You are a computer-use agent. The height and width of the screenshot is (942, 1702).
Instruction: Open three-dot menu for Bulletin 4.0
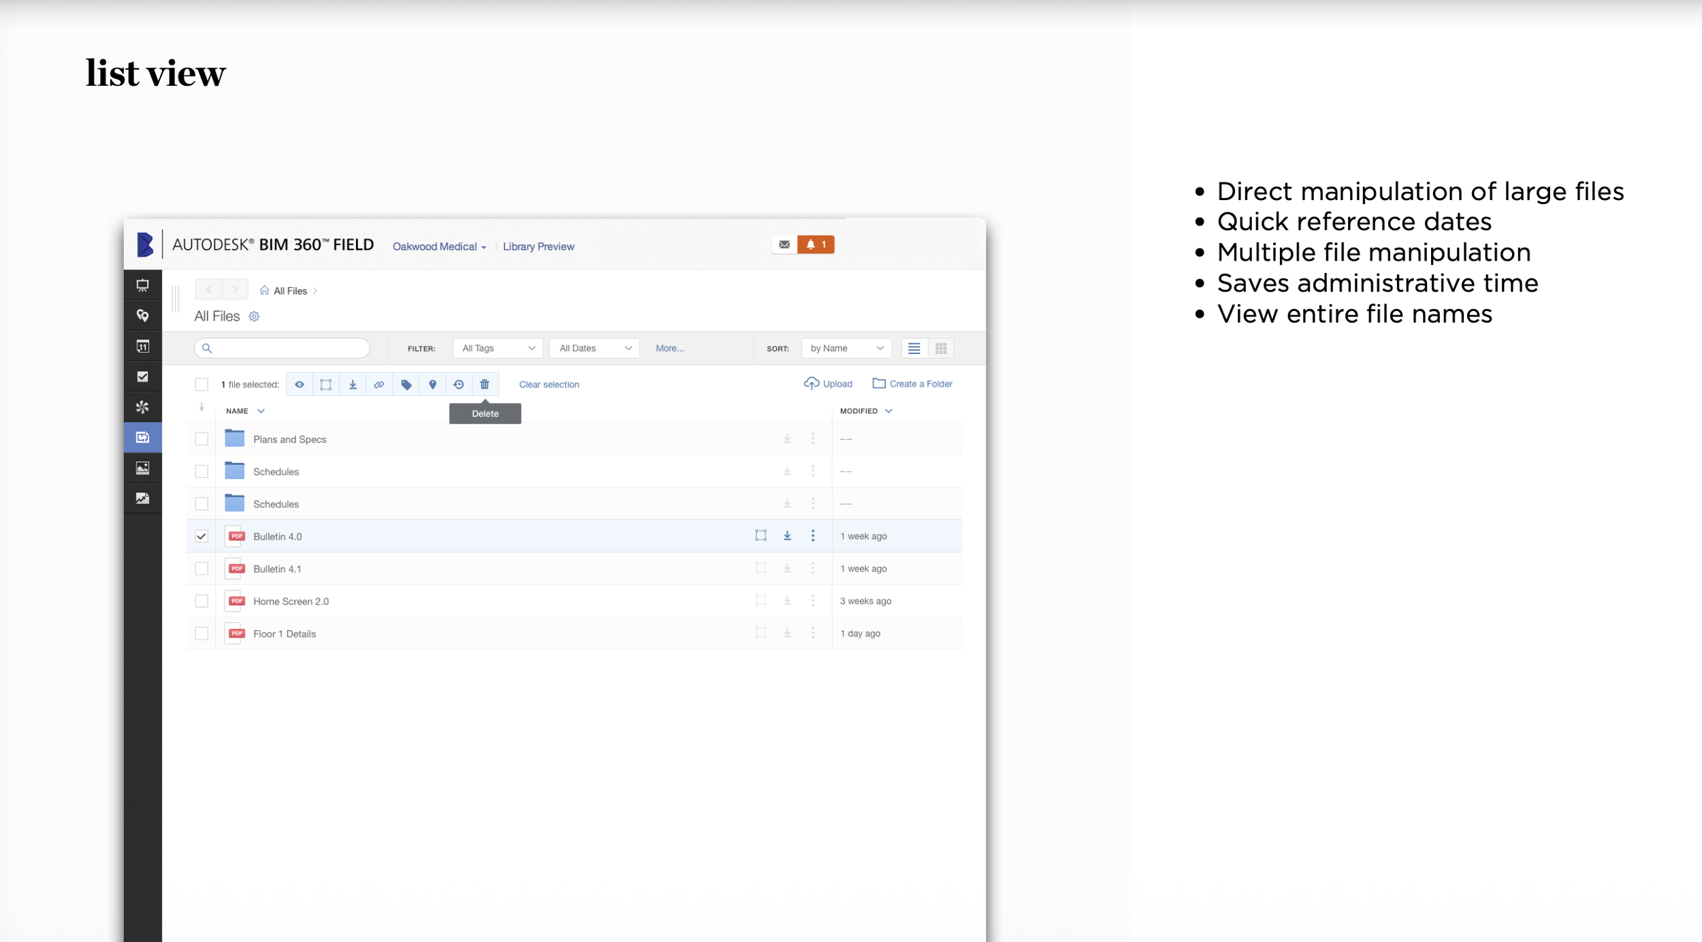tap(813, 536)
